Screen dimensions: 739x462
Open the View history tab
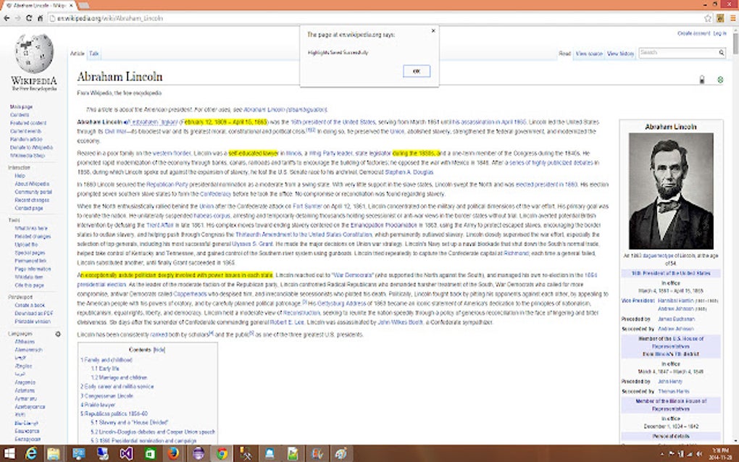coord(620,54)
